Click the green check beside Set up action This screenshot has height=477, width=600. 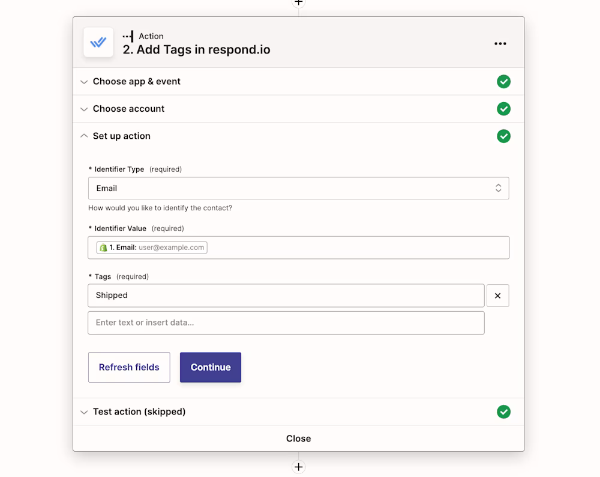[x=503, y=136]
